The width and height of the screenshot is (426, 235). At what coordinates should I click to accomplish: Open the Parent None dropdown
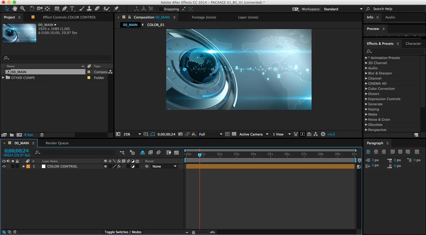(x=164, y=166)
